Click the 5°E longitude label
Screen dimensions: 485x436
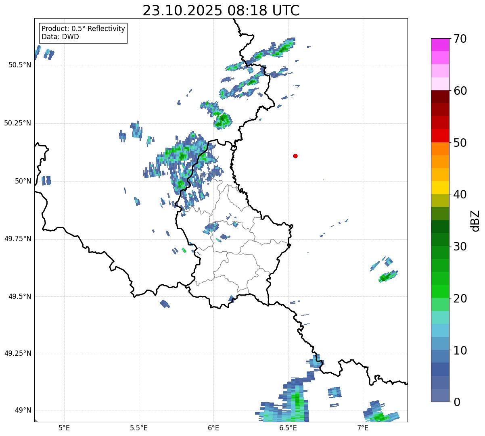point(64,428)
